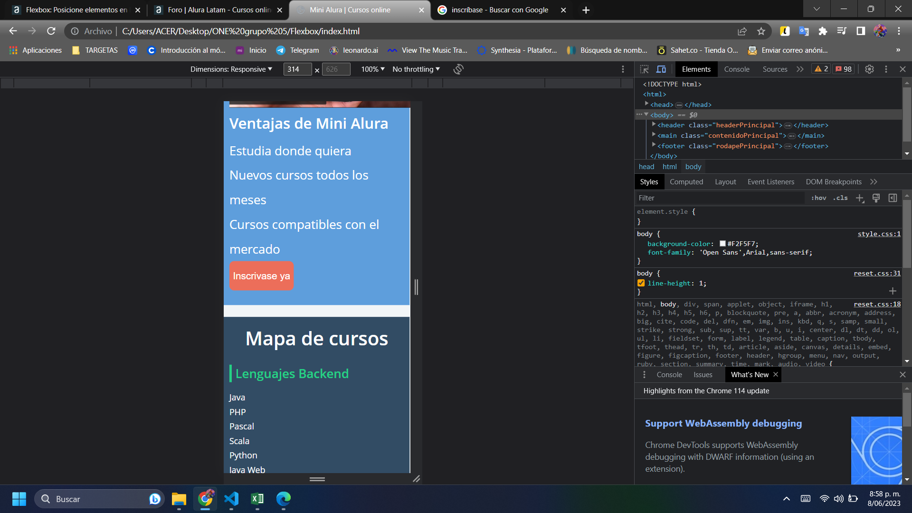Show more DevTools tabs chevron
Image resolution: width=912 pixels, height=513 pixels.
[800, 69]
